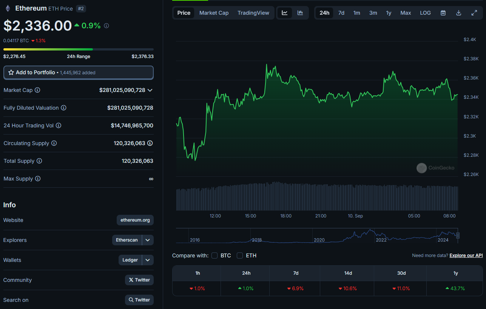The image size is (486, 309).
Task: Search on Twitter button
Action: pyautogui.click(x=139, y=300)
